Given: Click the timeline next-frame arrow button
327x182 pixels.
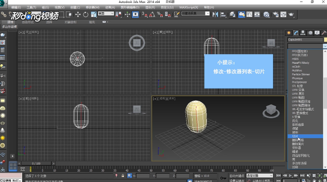Looking at the screenshot, I should click(x=53, y=164).
